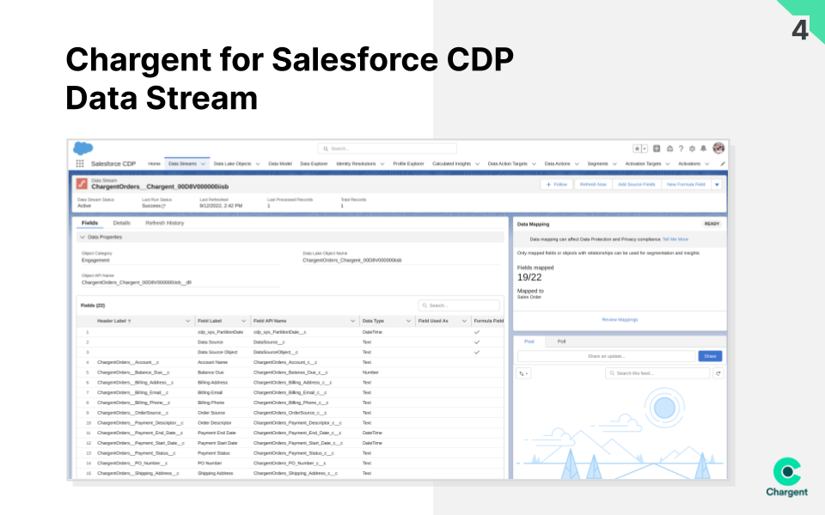Select the Payment End Date field label cell
Image resolution: width=825 pixels, height=515 pixels.
pyautogui.click(x=217, y=433)
